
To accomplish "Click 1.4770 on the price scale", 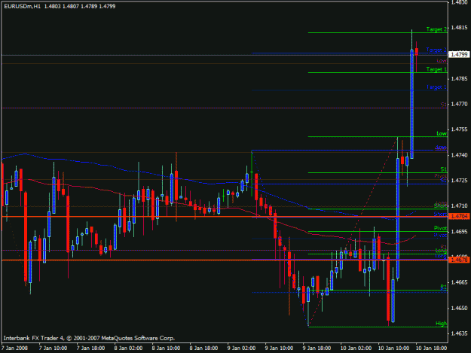I will point(459,104).
